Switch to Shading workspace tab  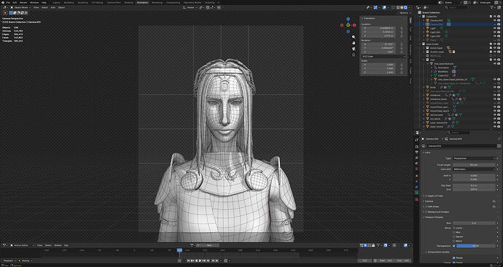pos(128,2)
